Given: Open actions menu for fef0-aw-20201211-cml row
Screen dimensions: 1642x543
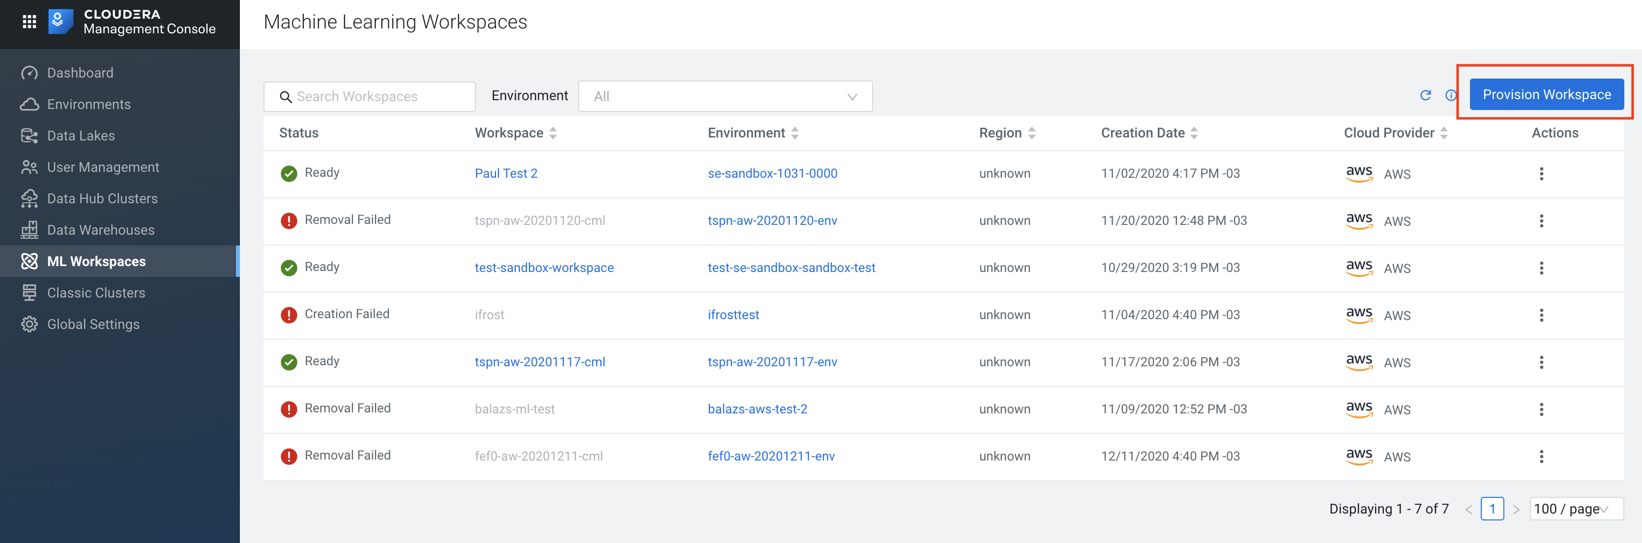Looking at the screenshot, I should [1541, 457].
